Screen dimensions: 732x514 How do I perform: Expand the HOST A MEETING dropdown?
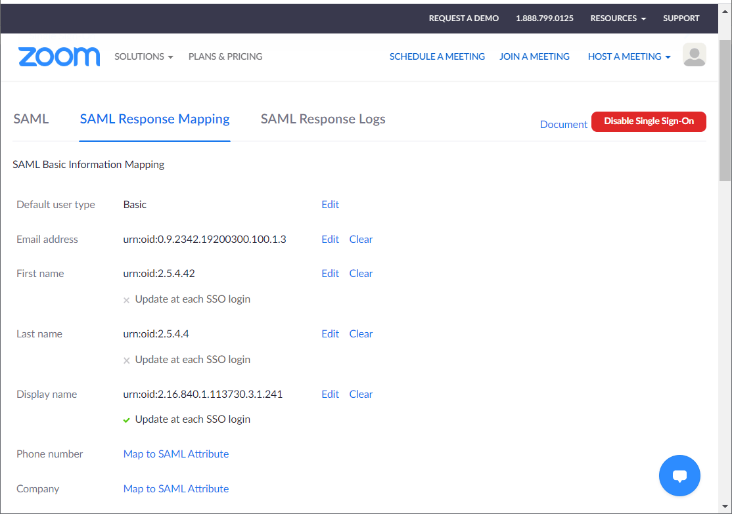[628, 56]
